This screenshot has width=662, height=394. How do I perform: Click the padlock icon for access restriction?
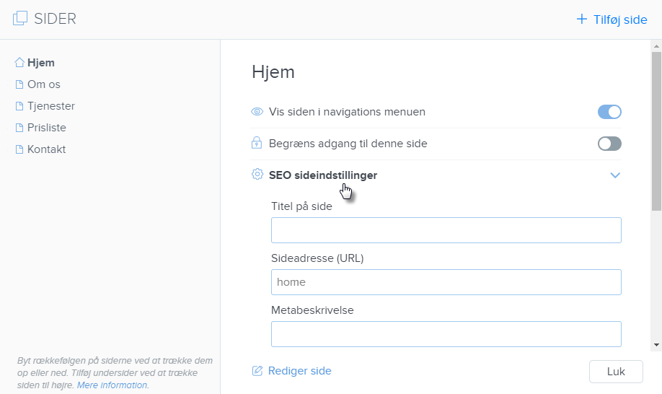[257, 144]
